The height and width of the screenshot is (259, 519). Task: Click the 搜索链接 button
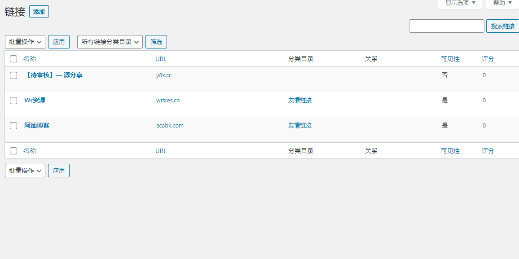[x=502, y=26]
